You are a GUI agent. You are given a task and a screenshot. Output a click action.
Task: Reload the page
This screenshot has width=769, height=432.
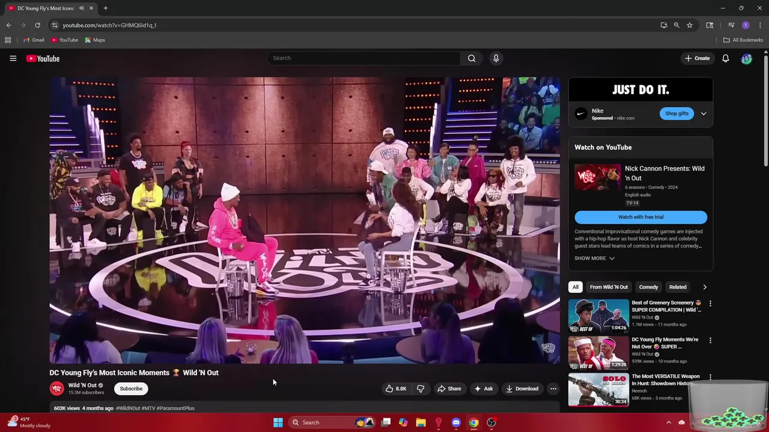point(37,25)
